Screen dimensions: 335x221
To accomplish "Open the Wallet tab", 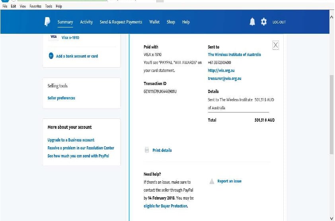I will tap(154, 22).
